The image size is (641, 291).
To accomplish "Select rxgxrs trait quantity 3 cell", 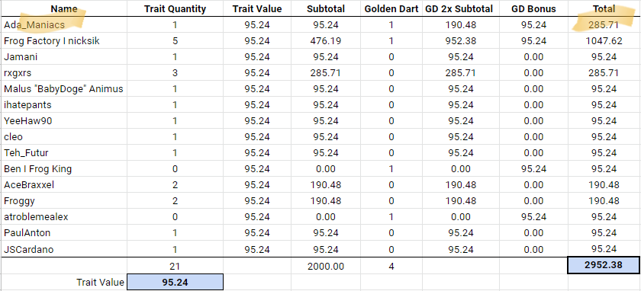I will (175, 73).
